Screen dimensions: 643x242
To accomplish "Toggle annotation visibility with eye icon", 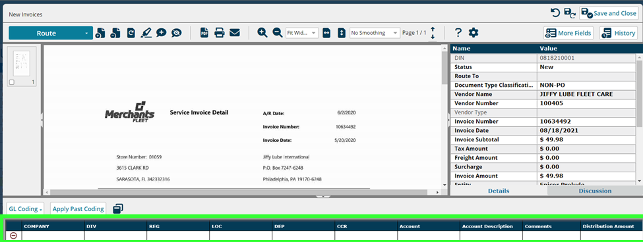I will (176, 33).
